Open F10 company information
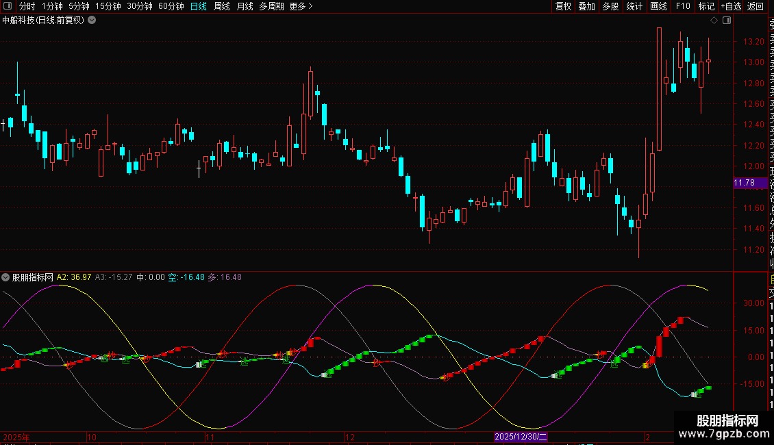774x445 pixels. tap(683, 6)
